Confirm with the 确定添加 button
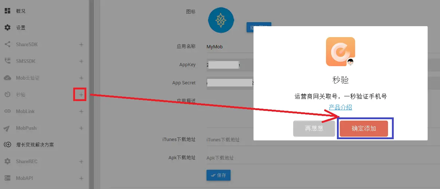The width and height of the screenshot is (440, 189). point(364,129)
